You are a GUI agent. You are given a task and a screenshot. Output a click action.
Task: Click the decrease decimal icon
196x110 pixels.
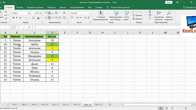coord(89,18)
